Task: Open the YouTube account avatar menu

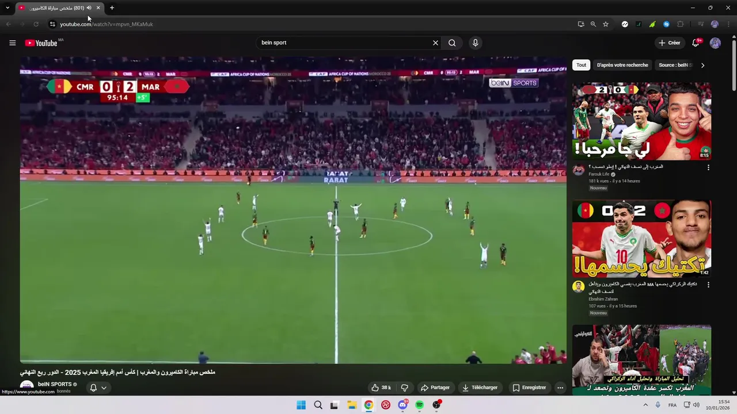Action: coord(715,43)
